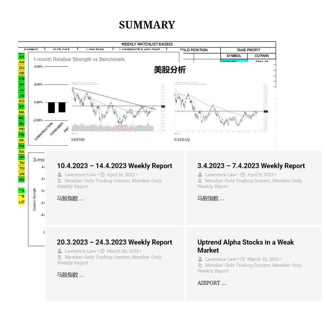Click Lawrence Law author link in 3.4.2023 card

coord(220,175)
